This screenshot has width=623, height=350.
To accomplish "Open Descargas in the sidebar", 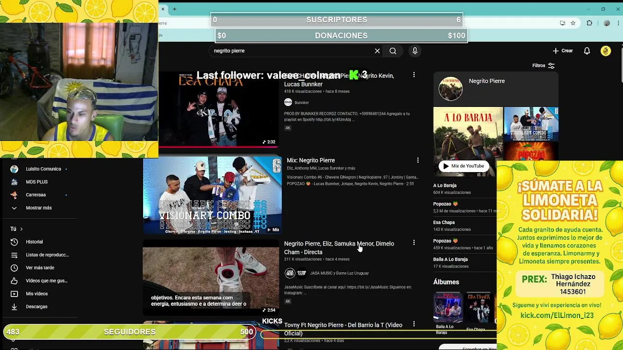I will pos(37,307).
